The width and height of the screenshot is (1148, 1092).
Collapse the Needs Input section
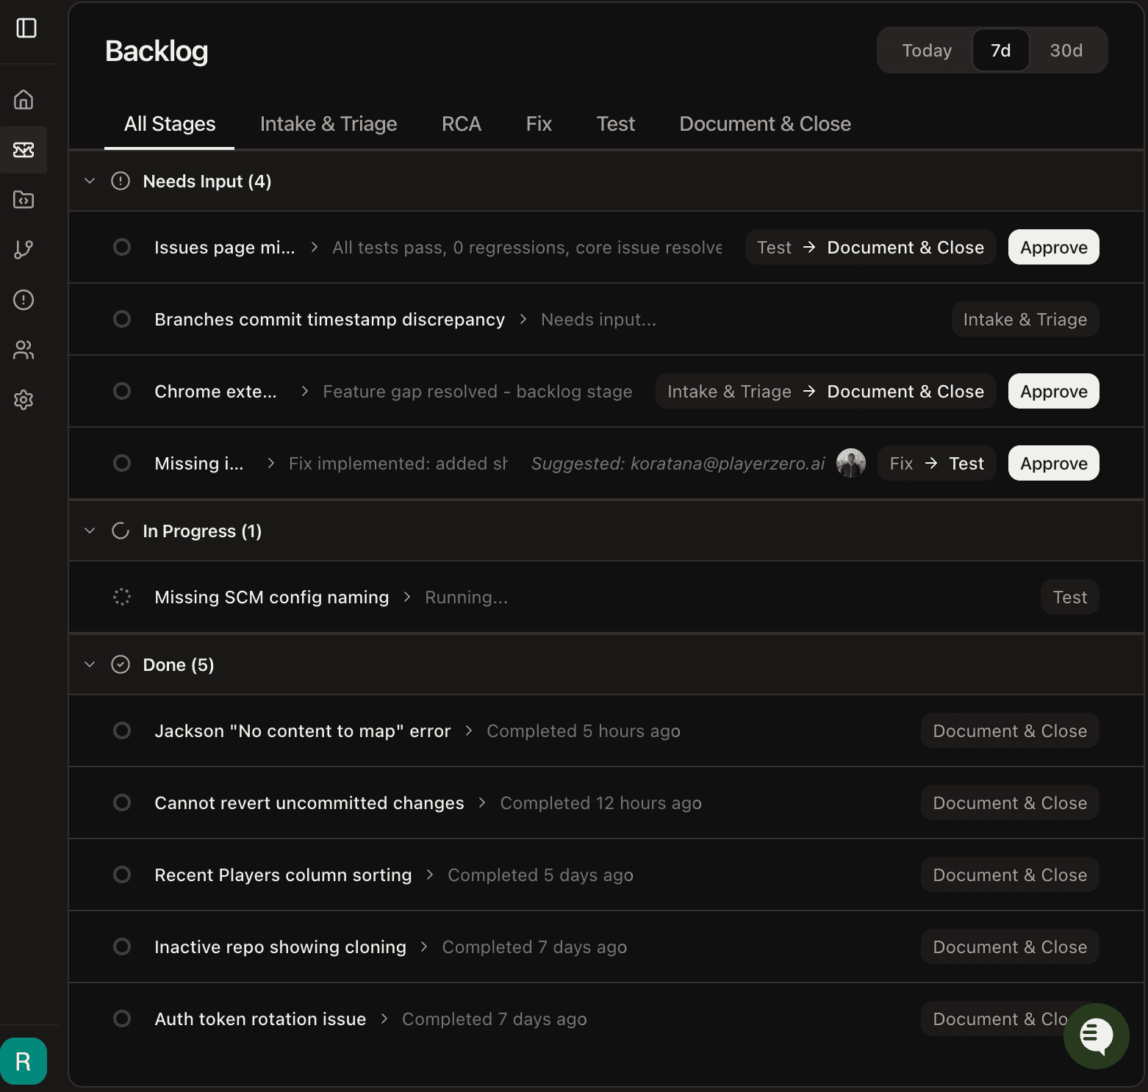point(90,181)
